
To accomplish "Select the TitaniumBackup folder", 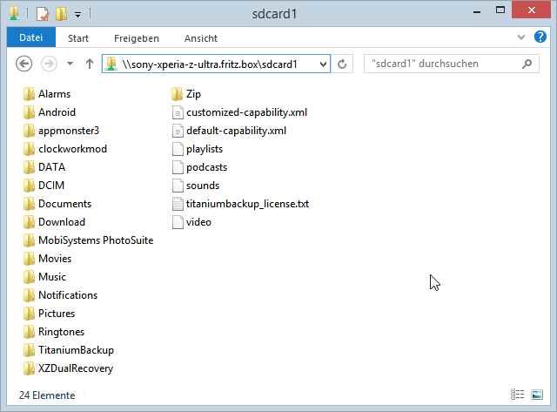I will click(69, 350).
